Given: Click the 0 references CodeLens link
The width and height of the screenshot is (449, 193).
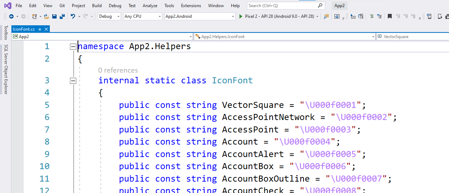Looking at the screenshot, I should (x=118, y=70).
